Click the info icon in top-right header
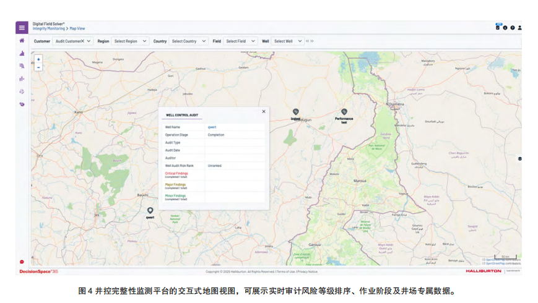This screenshot has height=303, width=538. tap(505, 28)
